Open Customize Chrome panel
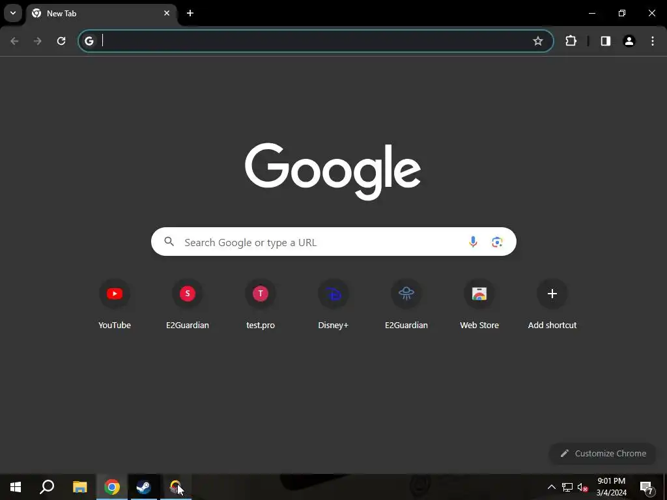The height and width of the screenshot is (500, 667). (603, 453)
